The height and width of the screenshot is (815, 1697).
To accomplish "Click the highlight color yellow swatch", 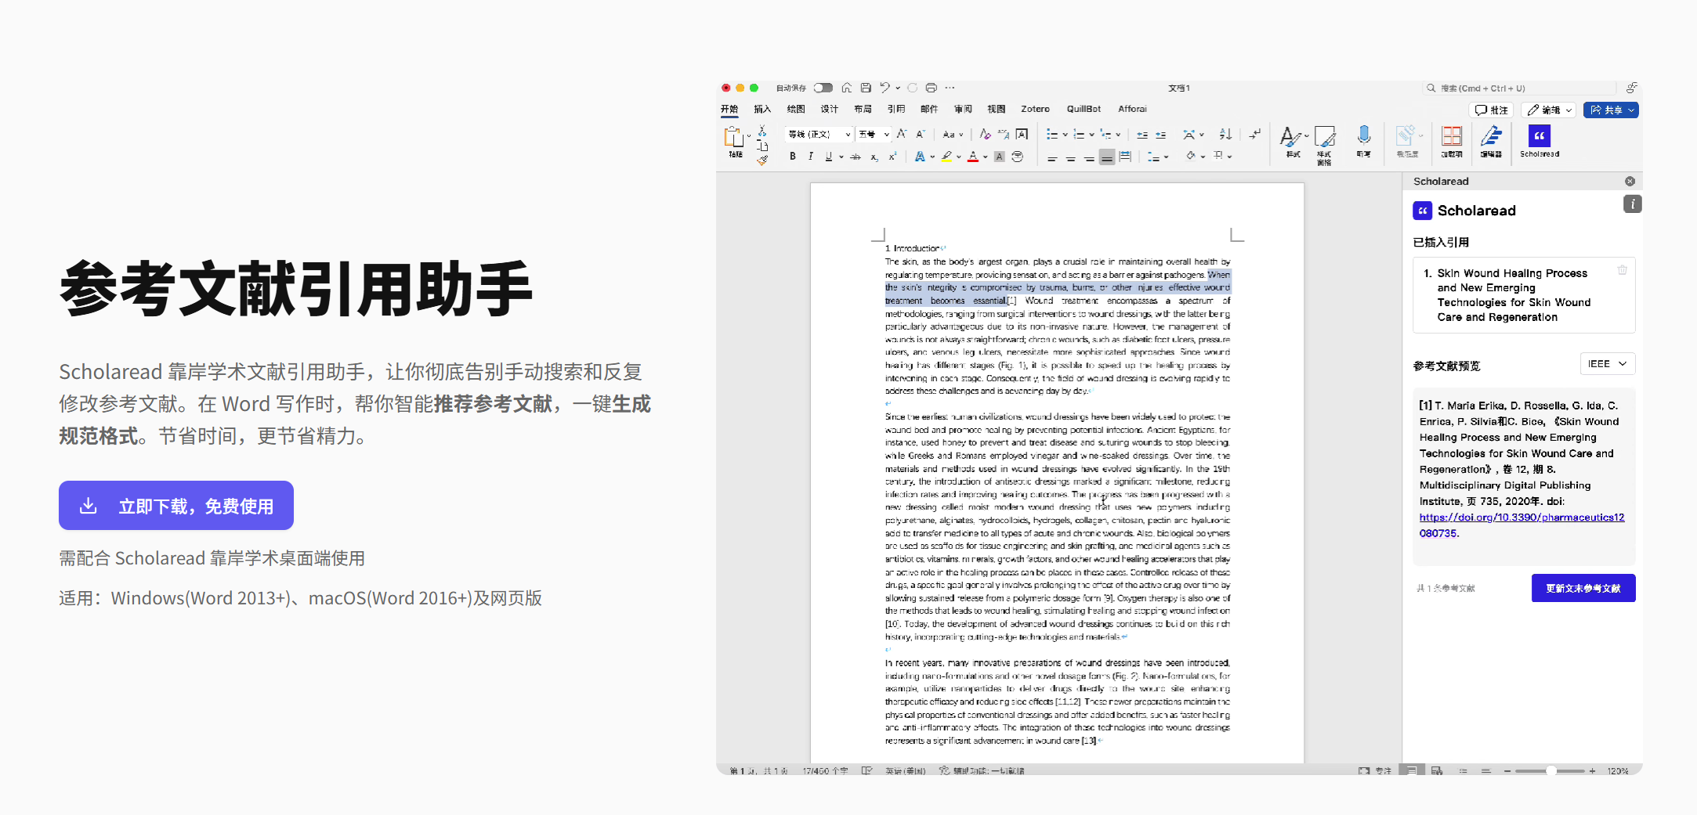I will [946, 157].
